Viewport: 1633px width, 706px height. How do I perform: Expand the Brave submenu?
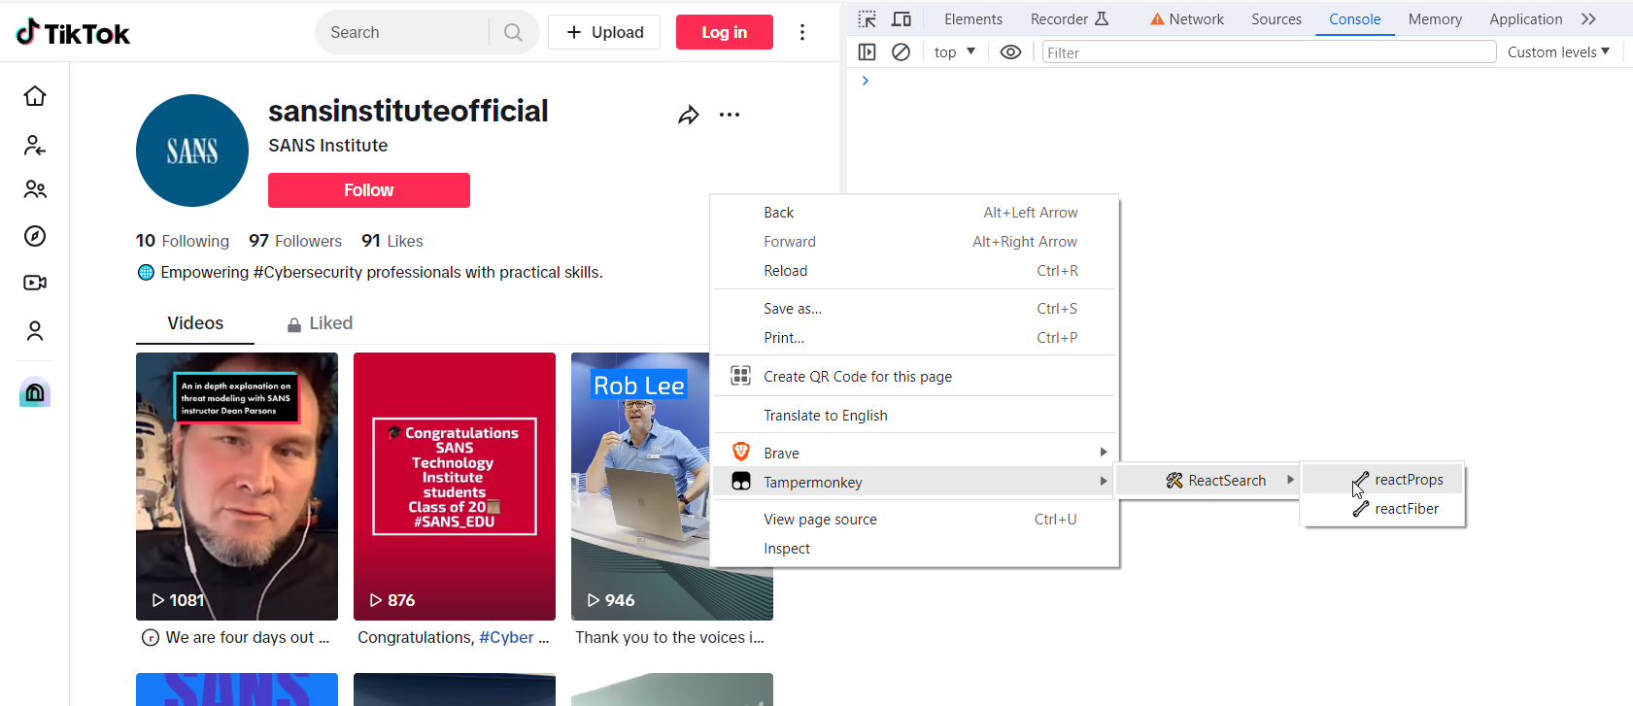pos(915,453)
